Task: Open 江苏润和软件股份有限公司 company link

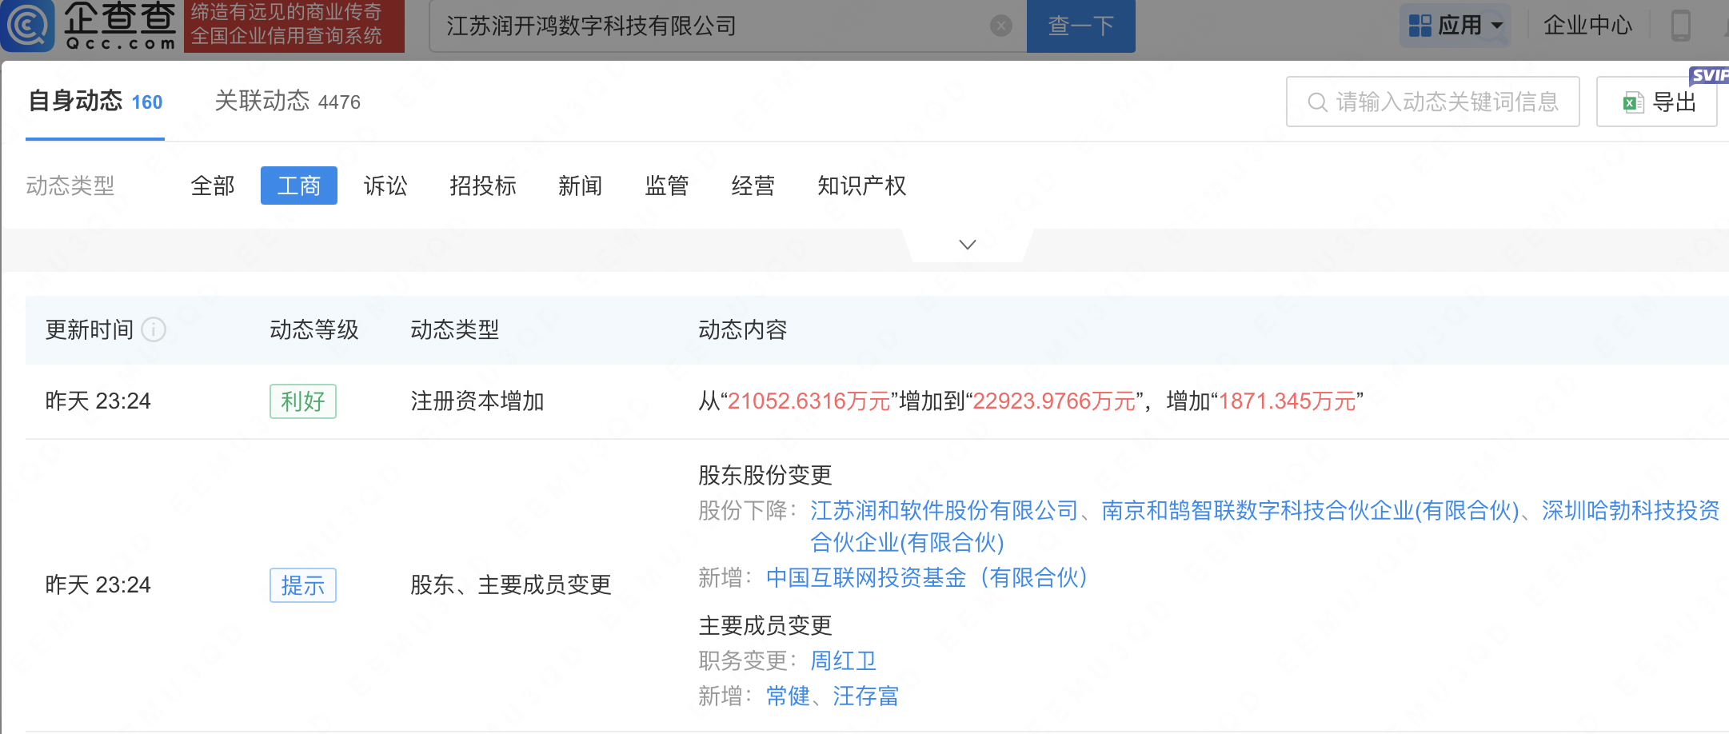Action: tap(944, 510)
